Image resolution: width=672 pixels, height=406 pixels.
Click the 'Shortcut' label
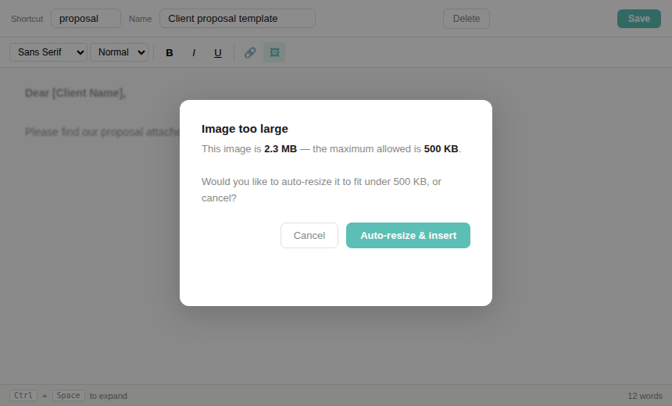27,19
